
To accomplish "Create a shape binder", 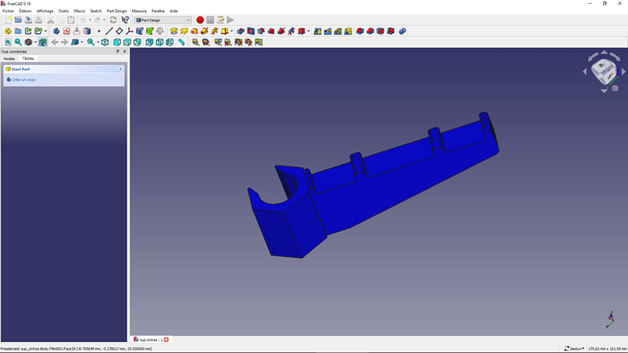I will (x=140, y=31).
